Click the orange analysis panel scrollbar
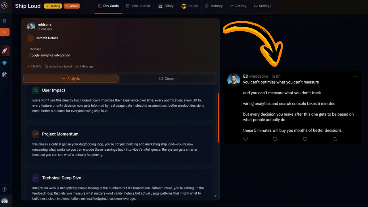 218,118
